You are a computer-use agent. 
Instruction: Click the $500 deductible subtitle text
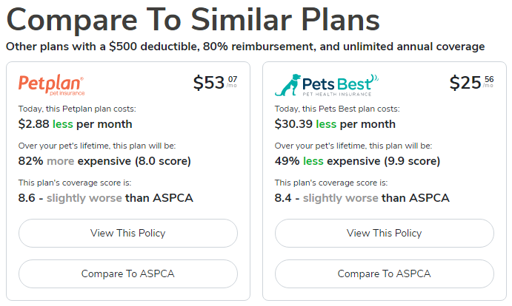point(245,47)
